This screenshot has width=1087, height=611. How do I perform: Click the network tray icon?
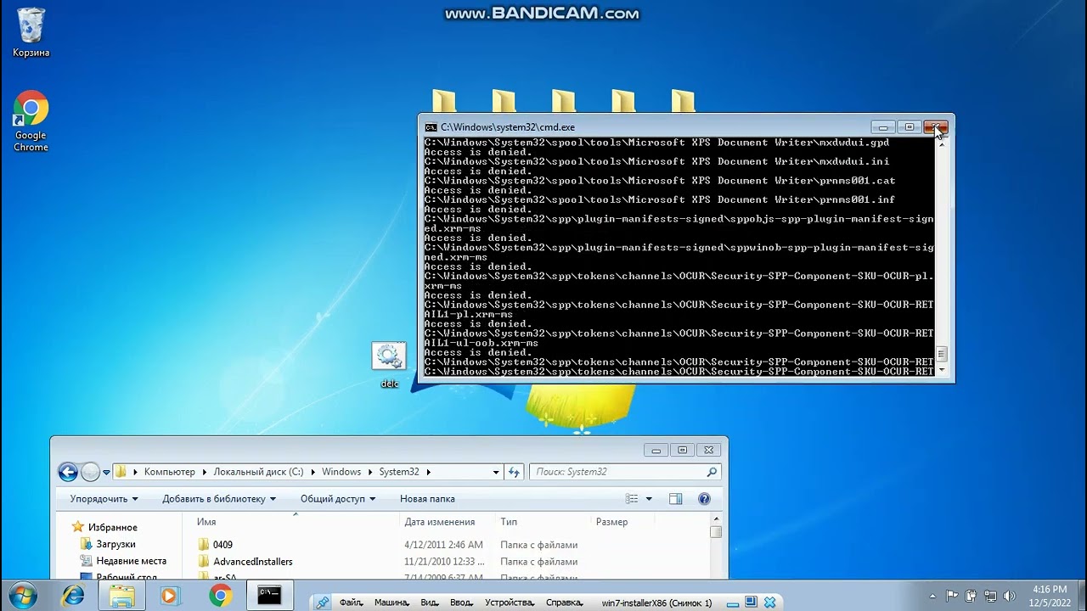tap(991, 596)
